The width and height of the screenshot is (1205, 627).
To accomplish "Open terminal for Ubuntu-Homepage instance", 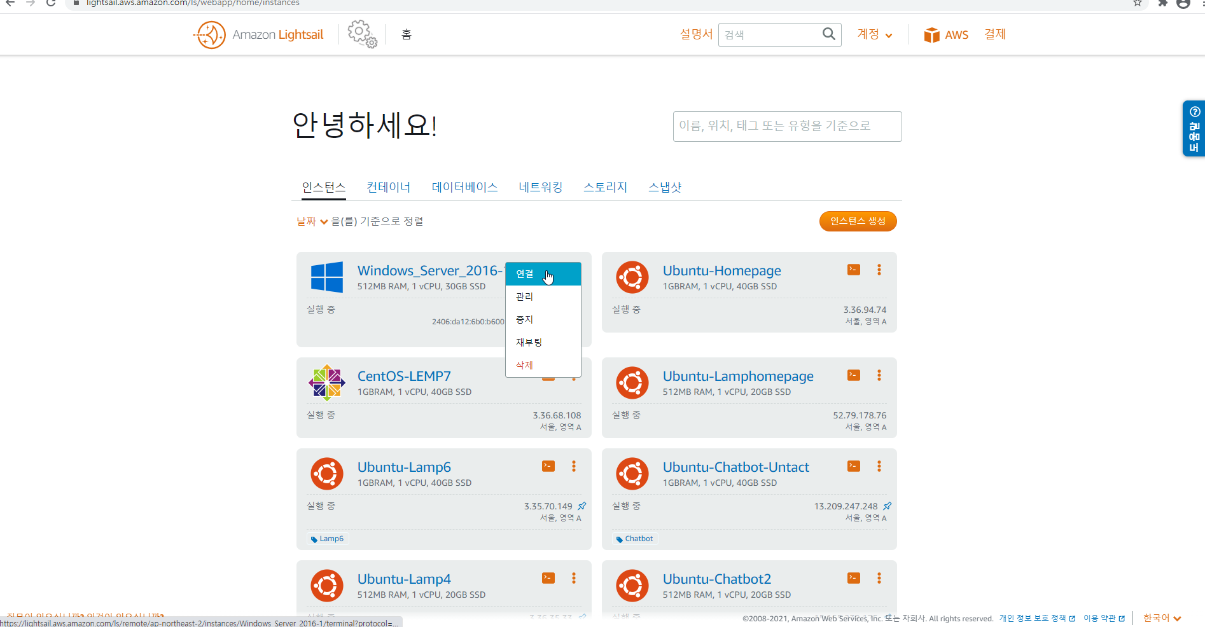I will (854, 270).
